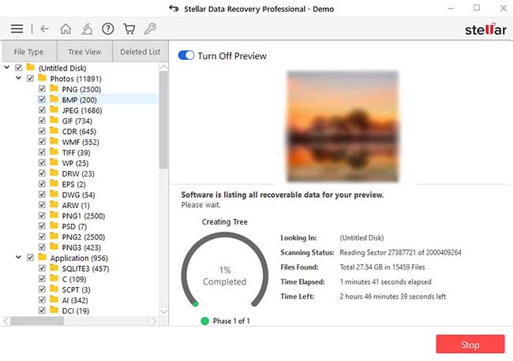Click the Application folder icon

point(42,257)
